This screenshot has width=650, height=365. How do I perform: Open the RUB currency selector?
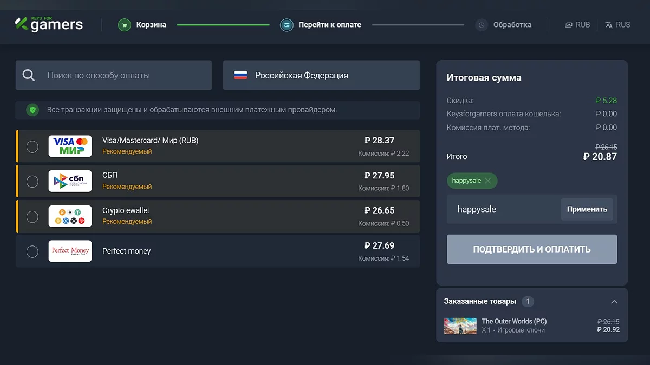pyautogui.click(x=577, y=25)
